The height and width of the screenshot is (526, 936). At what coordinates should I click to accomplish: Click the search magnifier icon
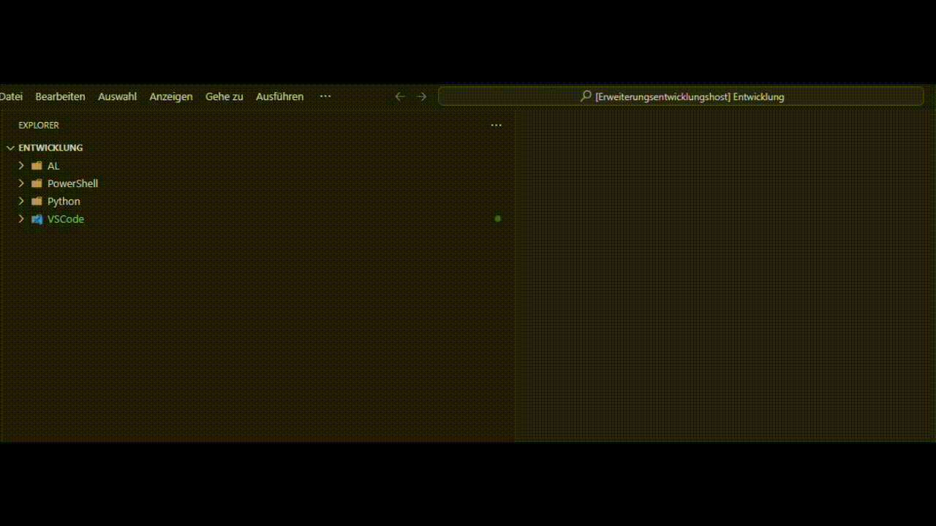coord(586,96)
